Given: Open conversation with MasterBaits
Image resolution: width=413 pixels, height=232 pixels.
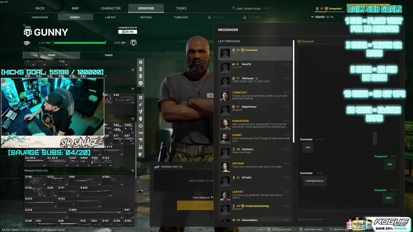Looking at the screenshot, I should click(x=255, y=221).
